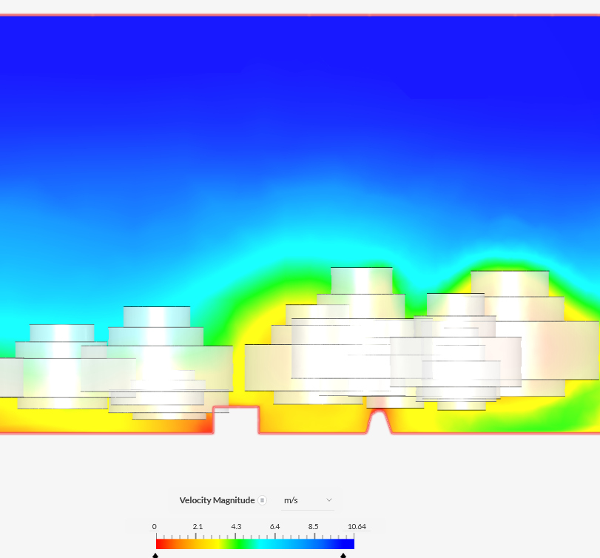This screenshot has height=558, width=600.
Task: Expand the units chevron next to m/s
Action: click(x=328, y=500)
